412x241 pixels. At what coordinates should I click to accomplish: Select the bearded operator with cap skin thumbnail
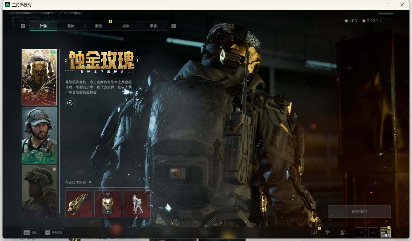point(39,135)
